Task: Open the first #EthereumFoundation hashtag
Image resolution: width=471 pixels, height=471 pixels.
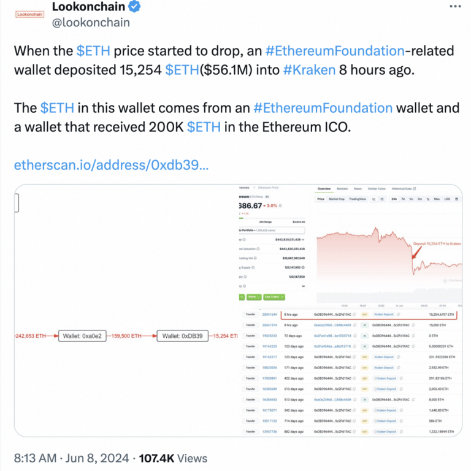Action: (x=335, y=51)
